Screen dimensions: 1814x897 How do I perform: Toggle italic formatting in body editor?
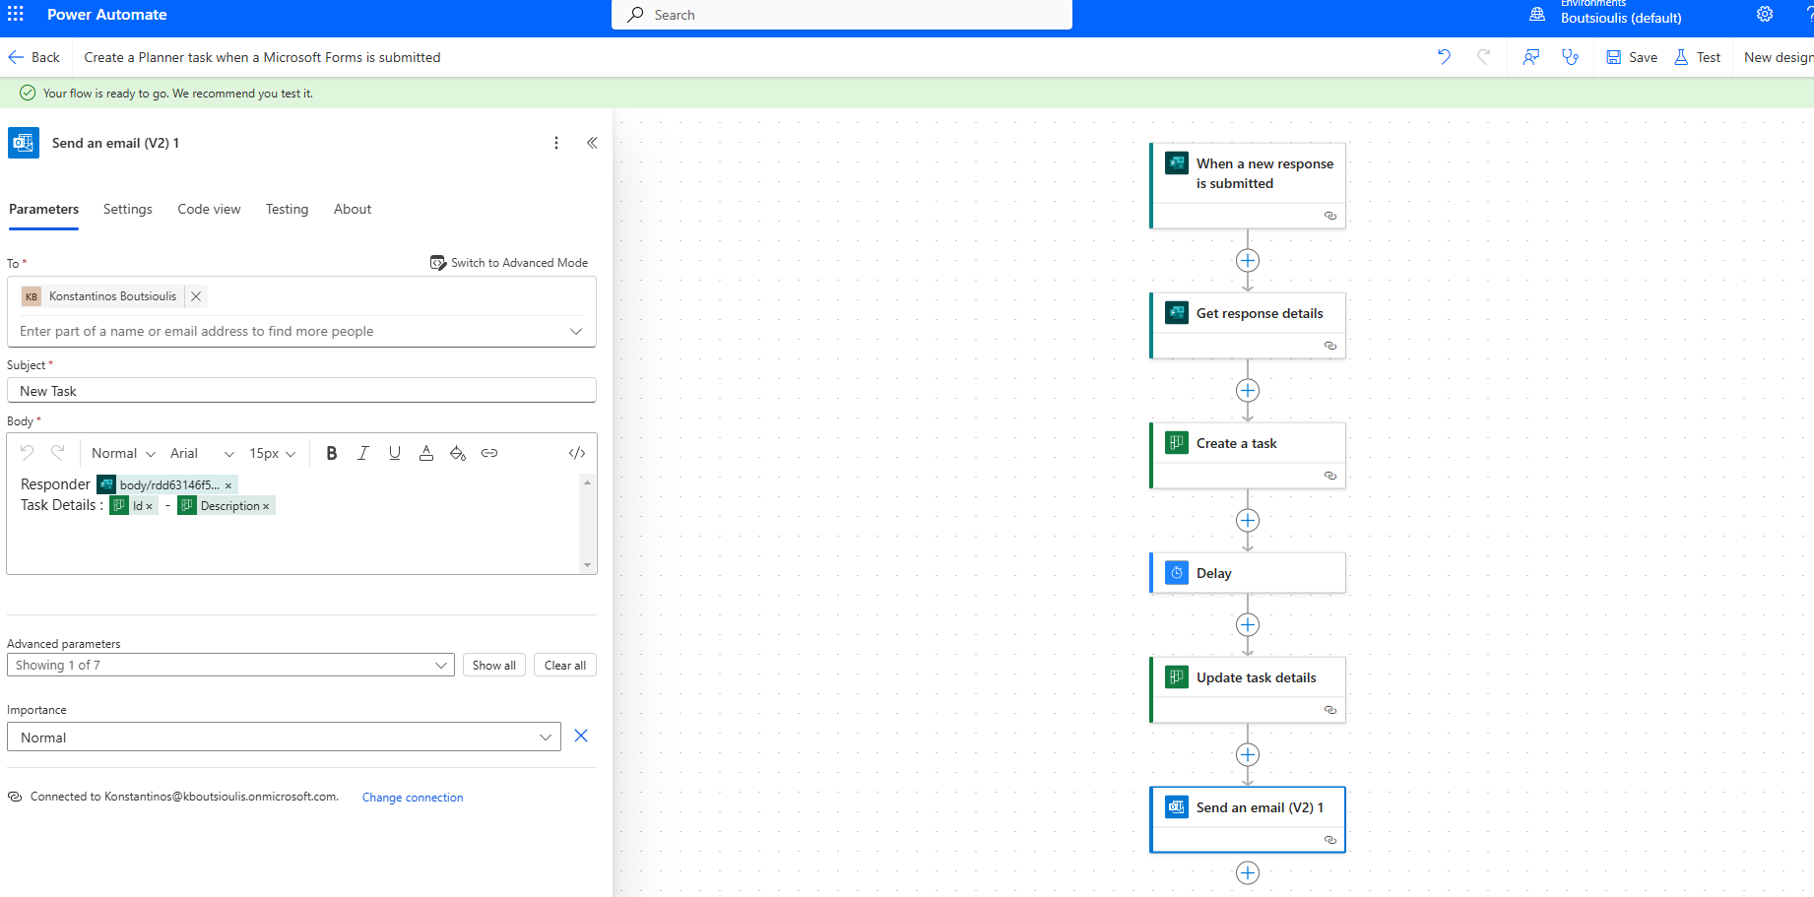tap(363, 453)
